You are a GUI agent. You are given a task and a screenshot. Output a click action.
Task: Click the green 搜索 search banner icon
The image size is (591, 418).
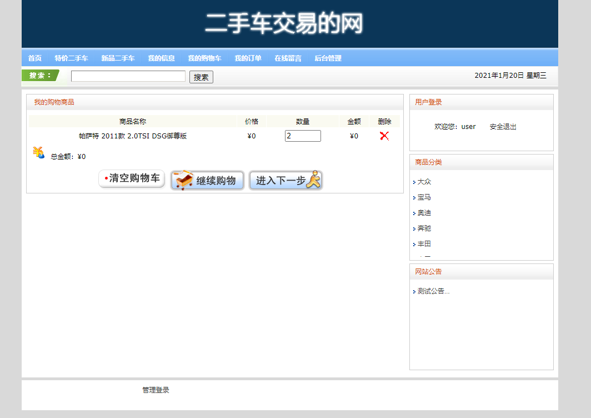pyautogui.click(x=39, y=76)
